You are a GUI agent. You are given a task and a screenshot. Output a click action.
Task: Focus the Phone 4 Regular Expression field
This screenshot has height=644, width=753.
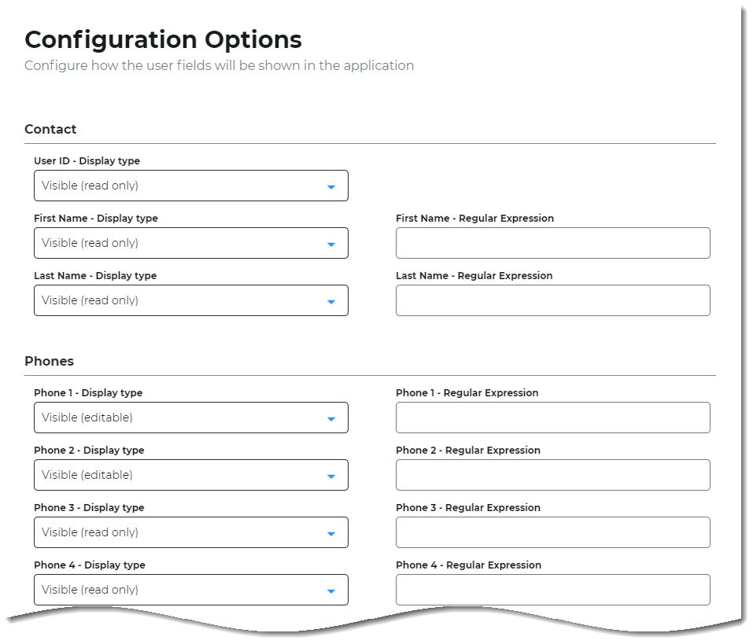click(552, 590)
